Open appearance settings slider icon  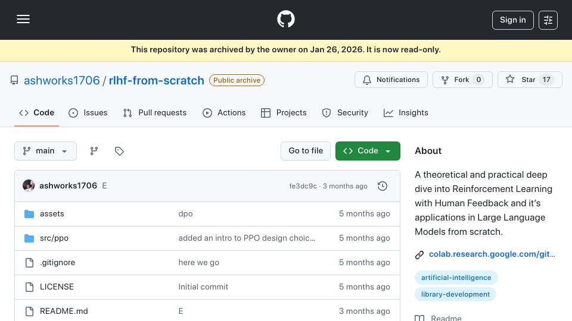(548, 20)
